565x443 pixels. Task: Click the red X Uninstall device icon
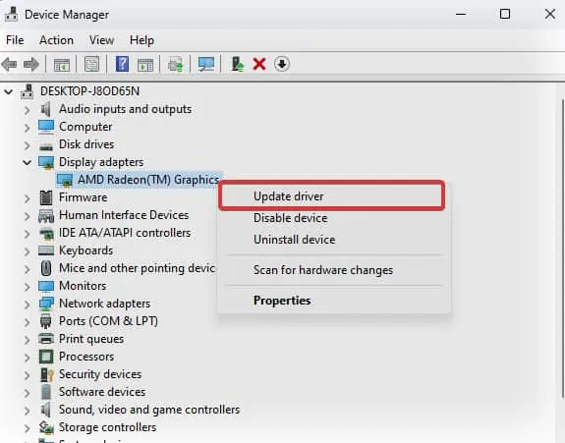tap(259, 65)
